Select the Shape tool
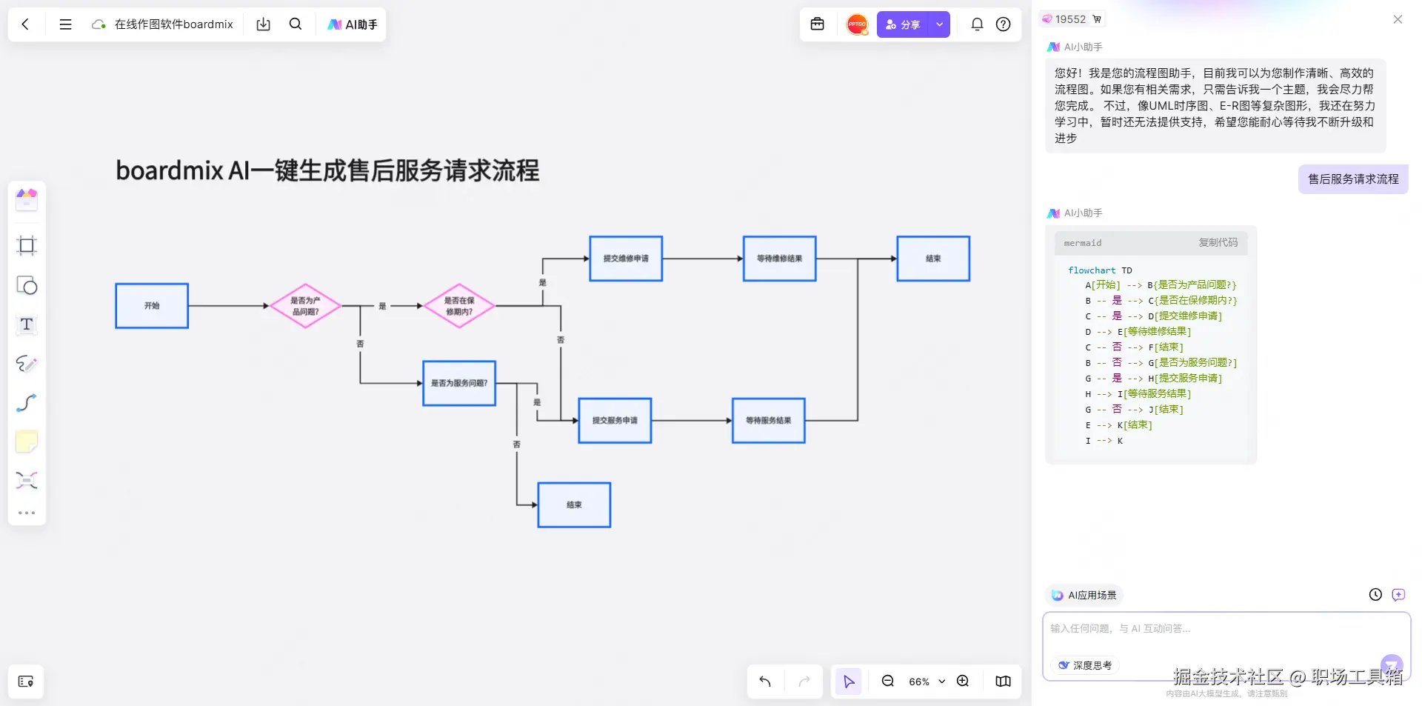Viewport: 1422px width, 706px height. [x=27, y=285]
